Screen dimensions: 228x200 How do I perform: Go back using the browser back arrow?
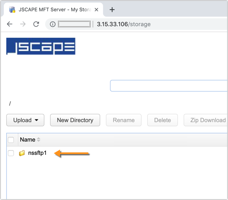10,24
